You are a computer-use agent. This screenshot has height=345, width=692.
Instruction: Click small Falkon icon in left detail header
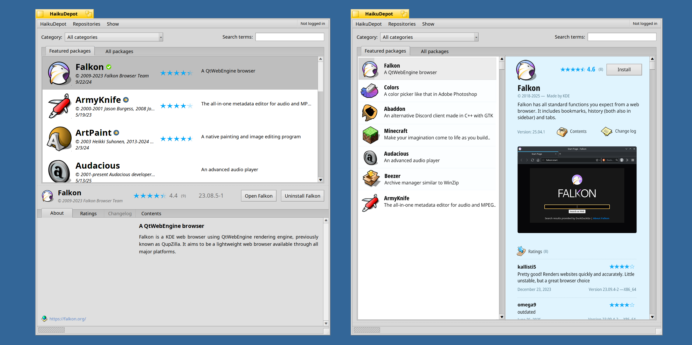tap(47, 196)
